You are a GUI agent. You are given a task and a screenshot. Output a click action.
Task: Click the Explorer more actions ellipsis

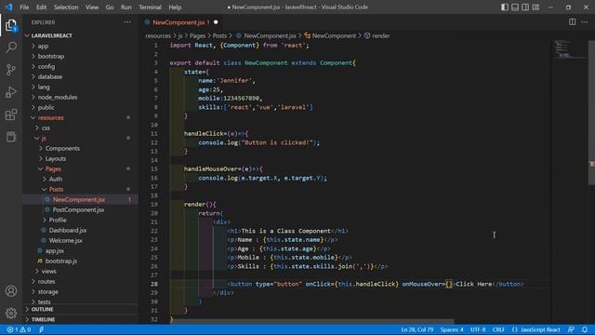127,22
